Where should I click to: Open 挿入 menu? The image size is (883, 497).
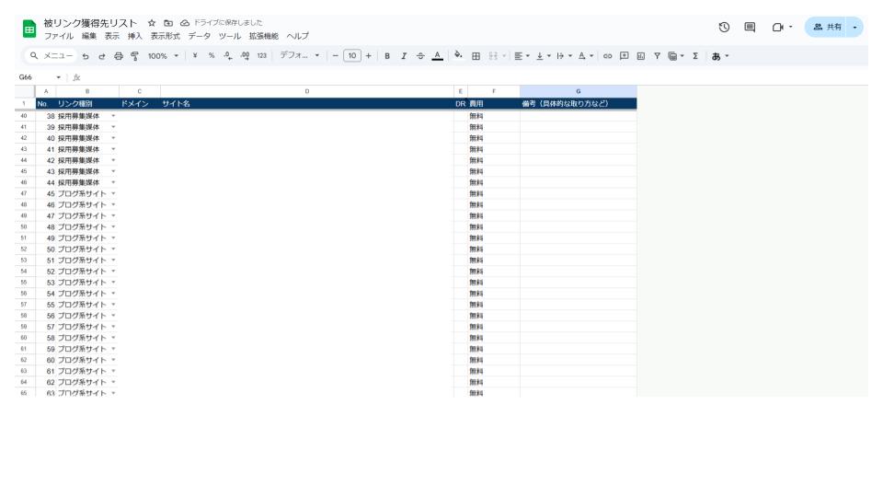coord(135,36)
